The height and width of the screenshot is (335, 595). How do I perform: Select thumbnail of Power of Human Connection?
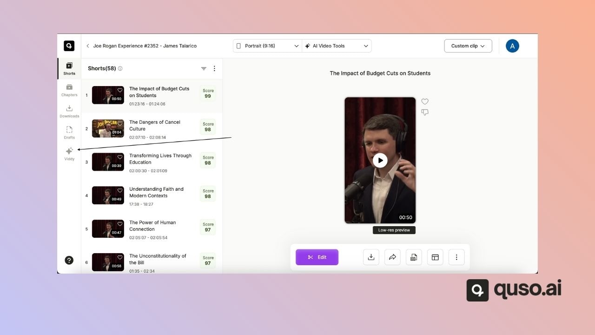click(108, 228)
